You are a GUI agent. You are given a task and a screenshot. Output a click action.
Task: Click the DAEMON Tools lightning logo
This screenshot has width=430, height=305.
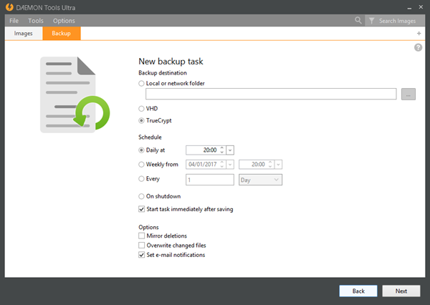9,7
